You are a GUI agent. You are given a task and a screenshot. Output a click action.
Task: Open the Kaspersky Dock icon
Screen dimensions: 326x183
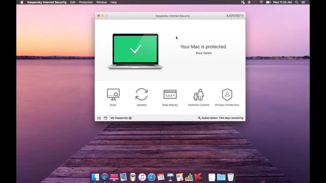(198, 177)
